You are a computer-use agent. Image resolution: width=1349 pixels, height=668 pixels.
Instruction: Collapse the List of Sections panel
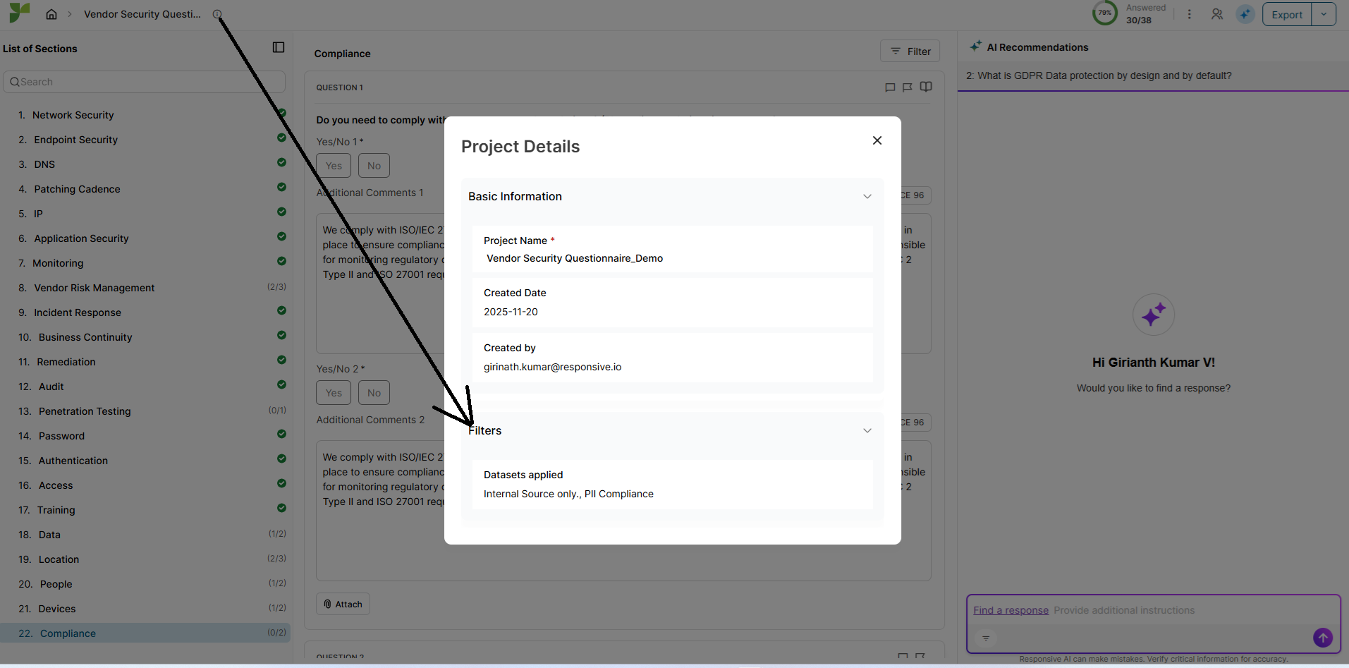tap(279, 47)
